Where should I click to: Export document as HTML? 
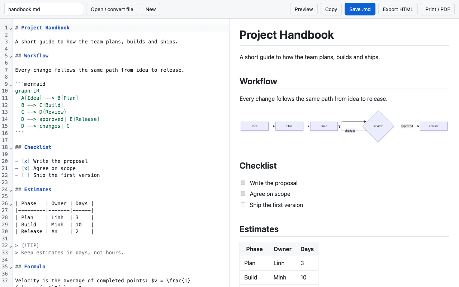coord(398,9)
